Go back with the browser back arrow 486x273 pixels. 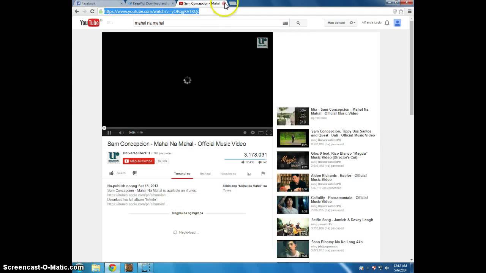[77, 11]
